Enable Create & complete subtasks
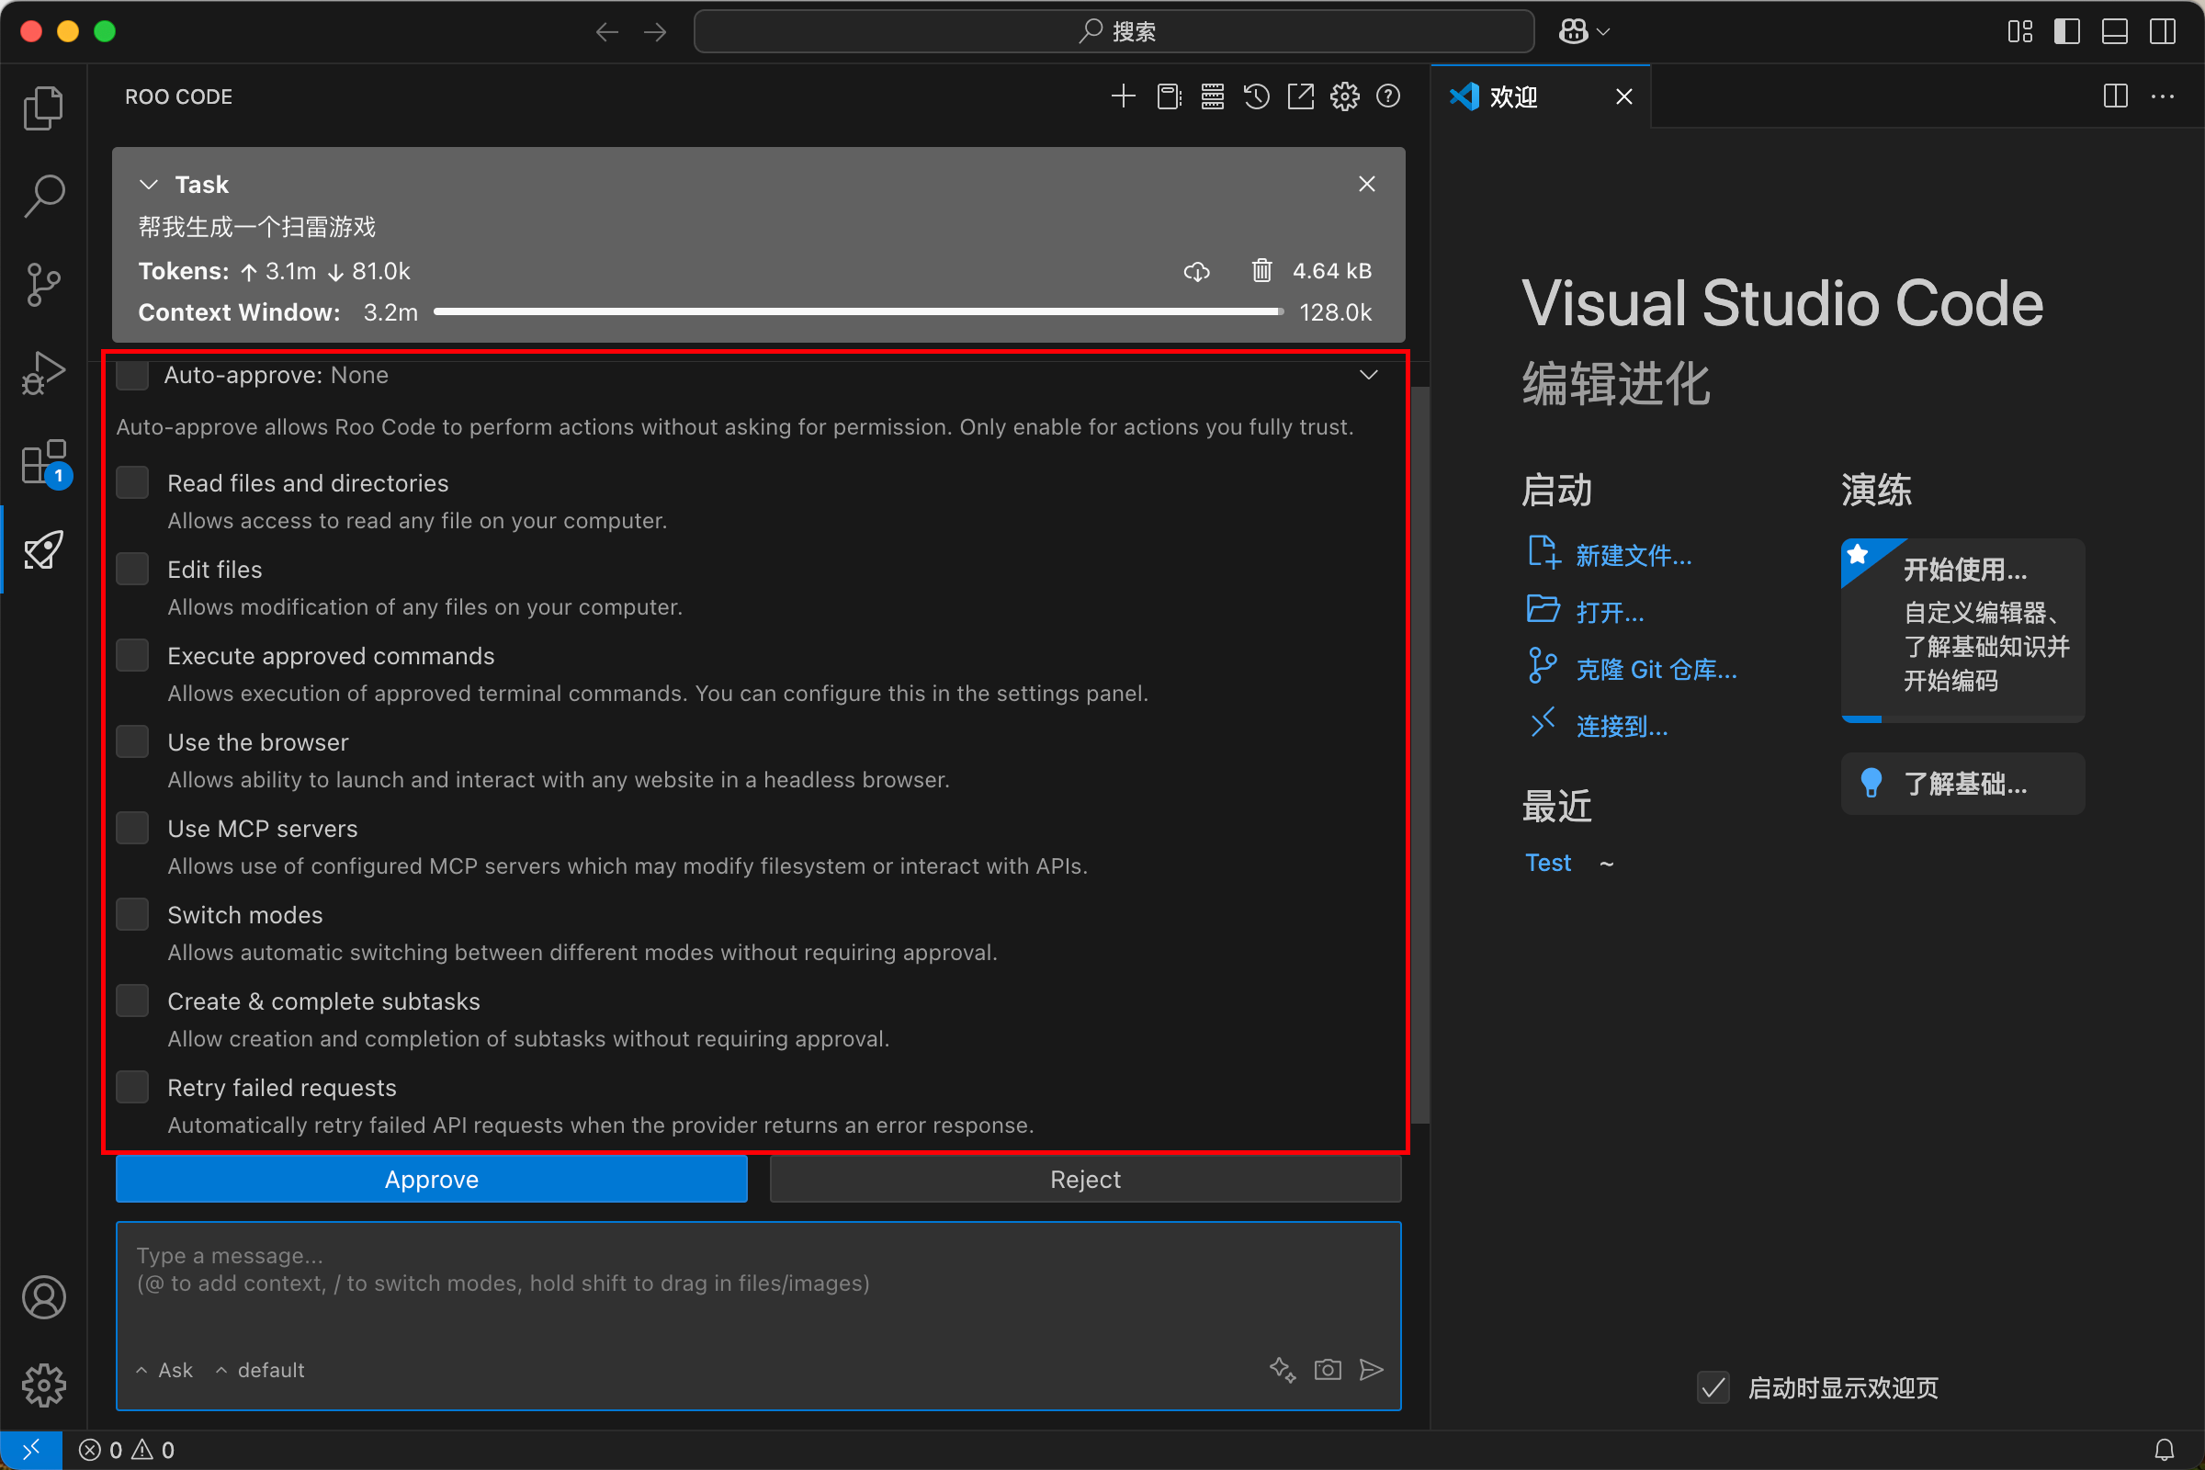 tap(132, 1001)
